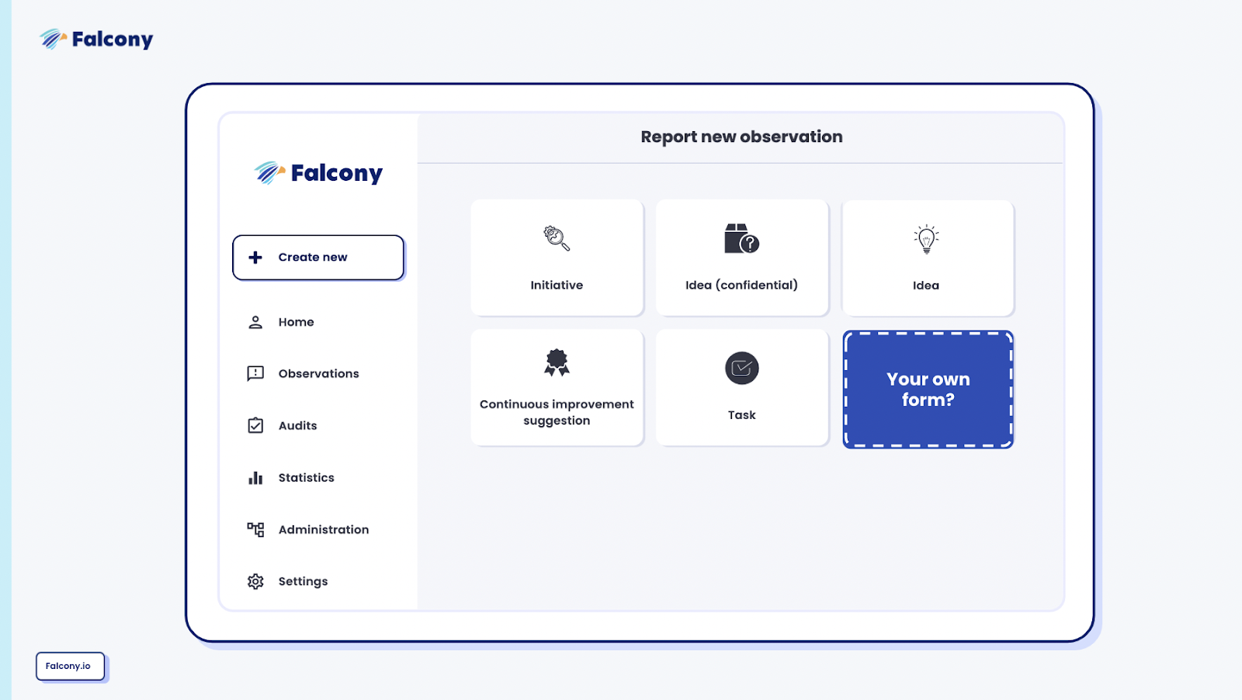Click the Observations speech bubble icon
Viewport: 1242px width, 700px height.
[255, 374]
